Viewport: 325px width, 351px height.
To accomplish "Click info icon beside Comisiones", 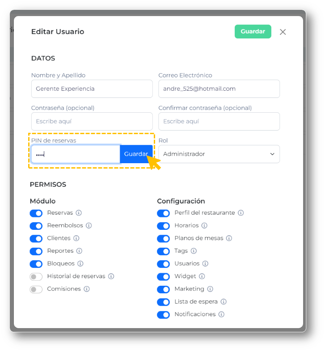I will pyautogui.click(x=87, y=289).
